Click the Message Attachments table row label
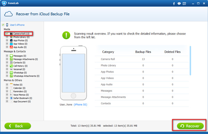Image resolution: width=208 pixels, height=134 pixels. coord(113,97)
